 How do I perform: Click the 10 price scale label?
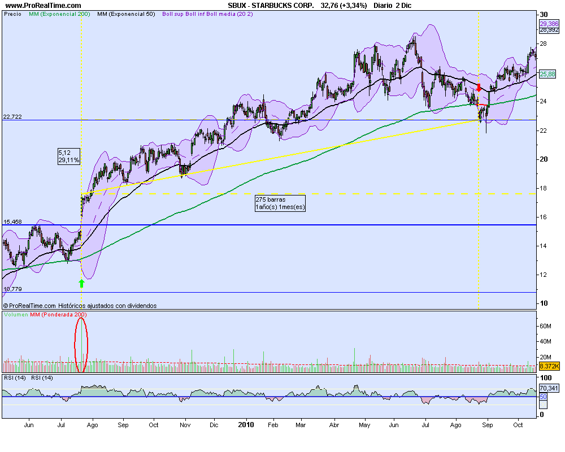544,303
